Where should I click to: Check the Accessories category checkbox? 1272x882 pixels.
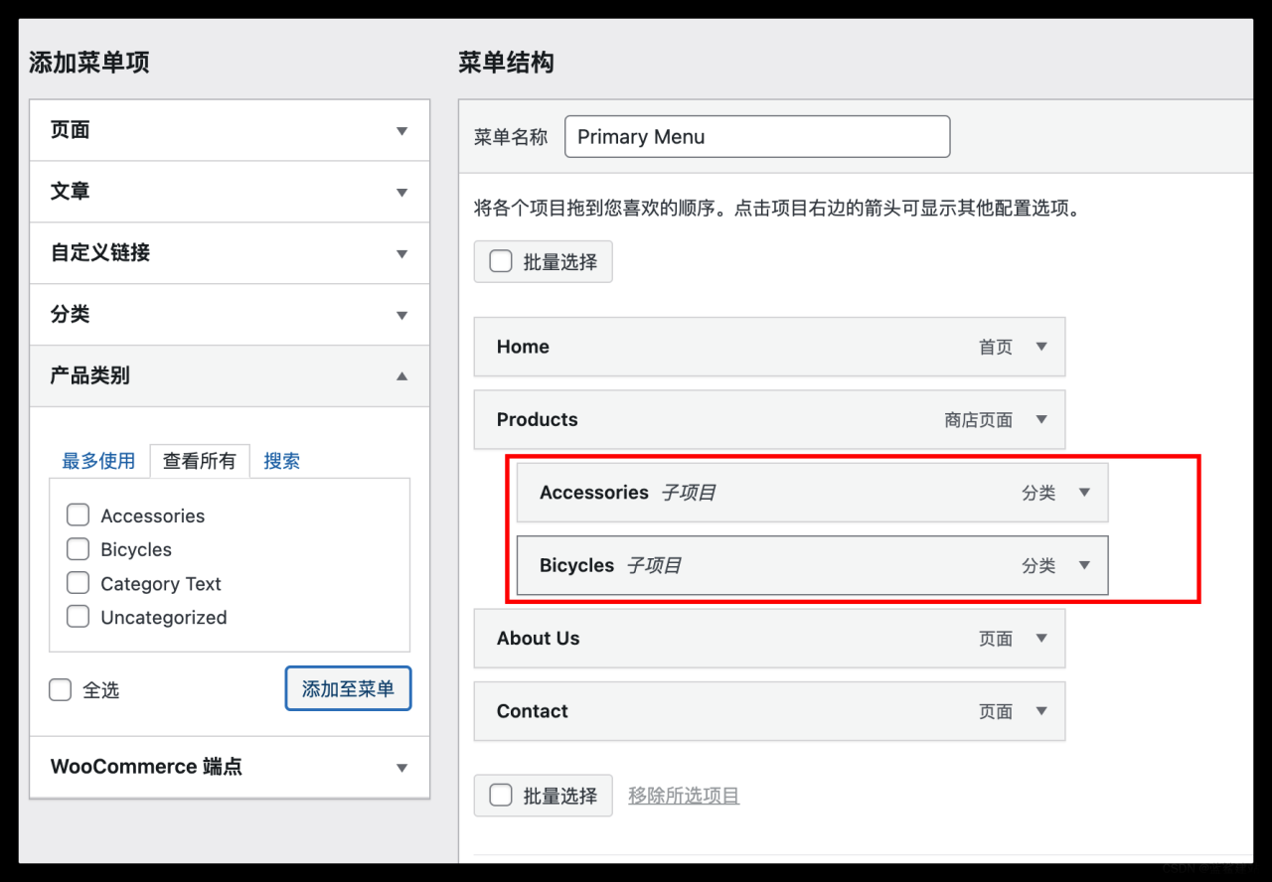[78, 515]
